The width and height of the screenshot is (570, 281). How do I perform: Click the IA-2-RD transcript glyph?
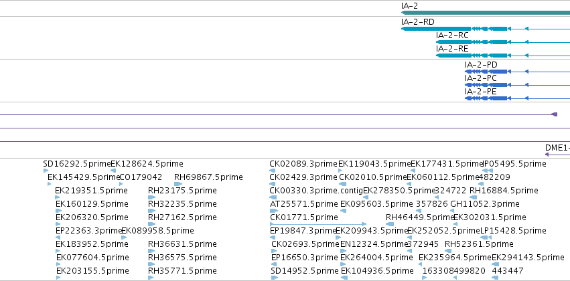[486, 29]
